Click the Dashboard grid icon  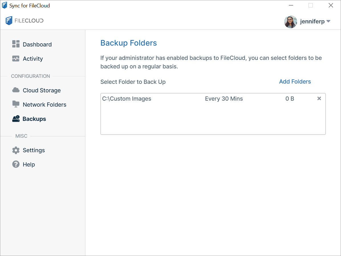(x=16, y=44)
